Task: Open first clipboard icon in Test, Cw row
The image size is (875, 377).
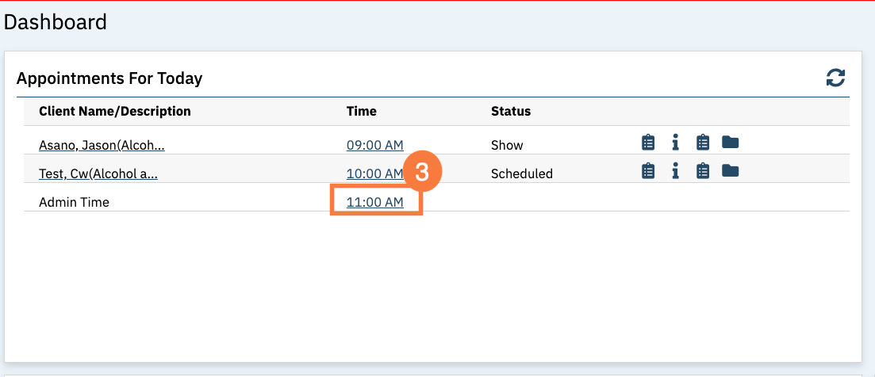Action: pyautogui.click(x=647, y=171)
